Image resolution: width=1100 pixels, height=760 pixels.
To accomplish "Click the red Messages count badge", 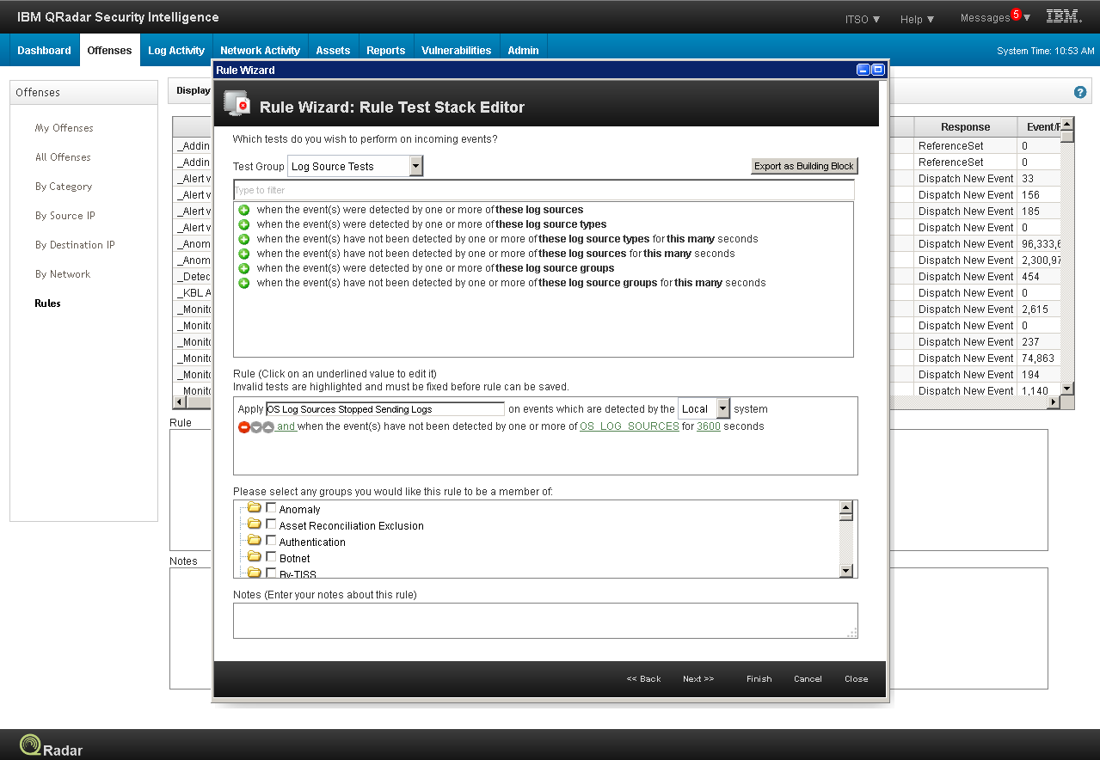I will pyautogui.click(x=1016, y=14).
